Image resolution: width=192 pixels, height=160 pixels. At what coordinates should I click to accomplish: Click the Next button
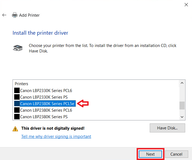click(150, 154)
